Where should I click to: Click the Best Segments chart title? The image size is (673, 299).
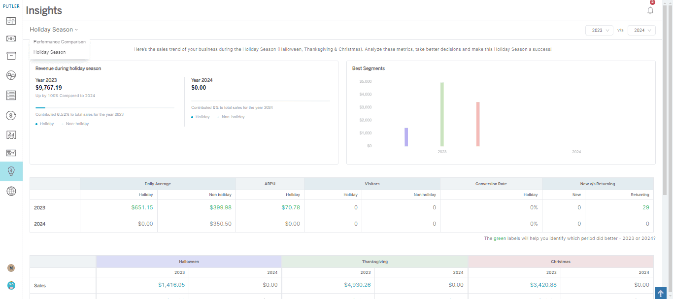click(369, 68)
